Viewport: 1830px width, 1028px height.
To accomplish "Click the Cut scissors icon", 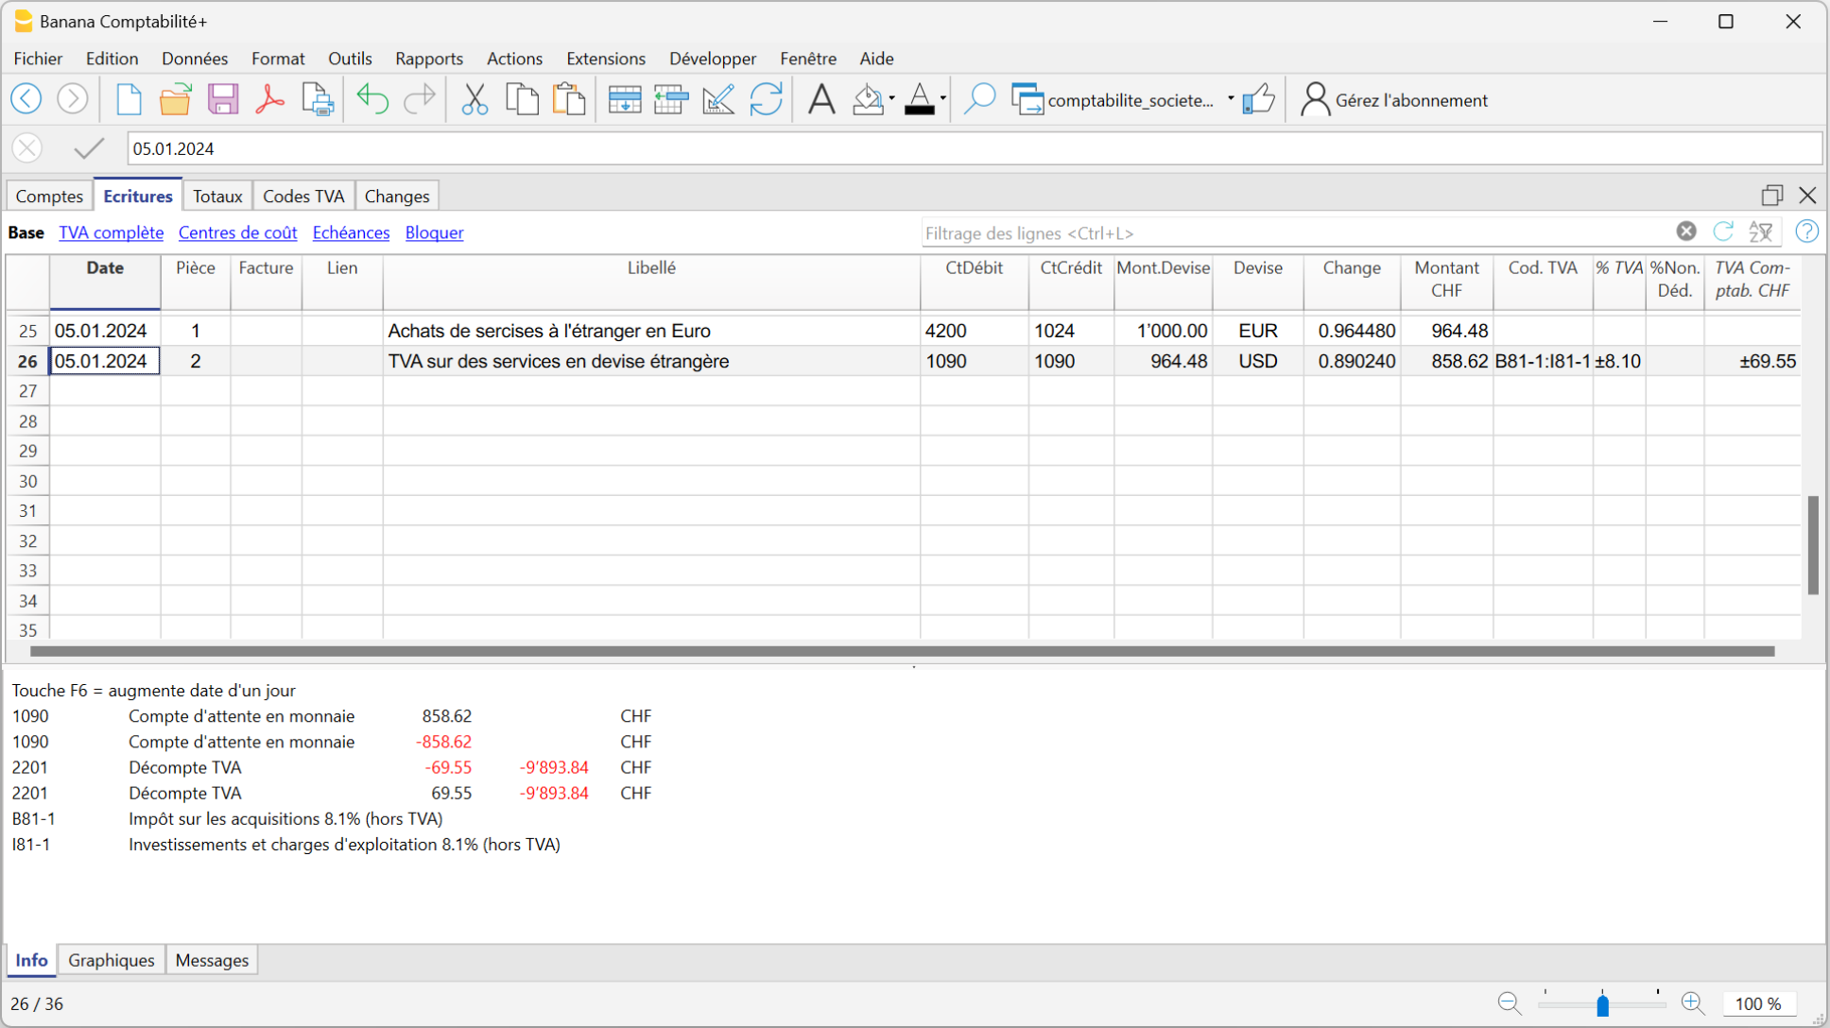I will coord(475,99).
